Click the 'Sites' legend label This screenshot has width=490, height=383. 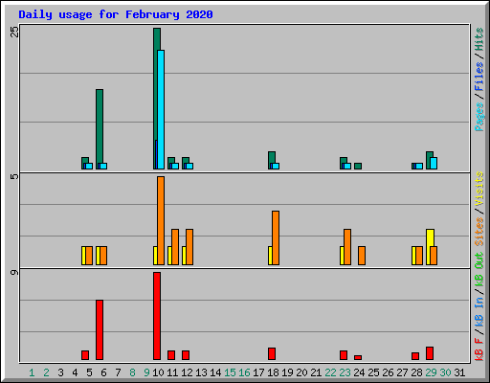(x=479, y=232)
